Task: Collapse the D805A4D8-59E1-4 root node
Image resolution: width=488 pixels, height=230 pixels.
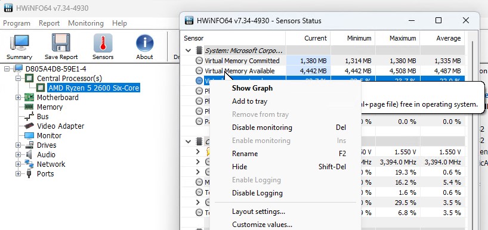Action: 7,69
